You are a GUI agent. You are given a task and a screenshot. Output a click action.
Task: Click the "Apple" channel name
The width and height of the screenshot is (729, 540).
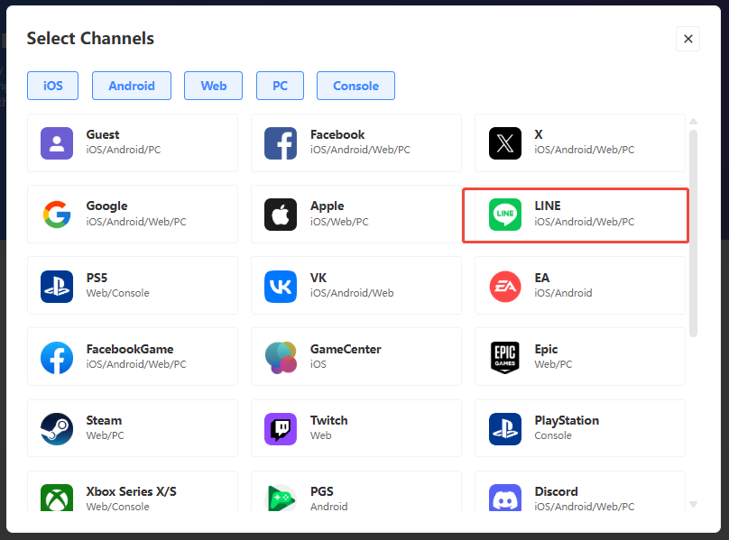coord(328,206)
